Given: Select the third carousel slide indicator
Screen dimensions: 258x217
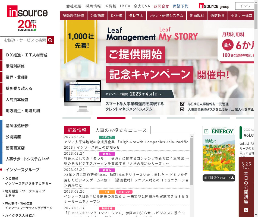Looking at the screenshot, I should pyautogui.click(x=146, y=118).
